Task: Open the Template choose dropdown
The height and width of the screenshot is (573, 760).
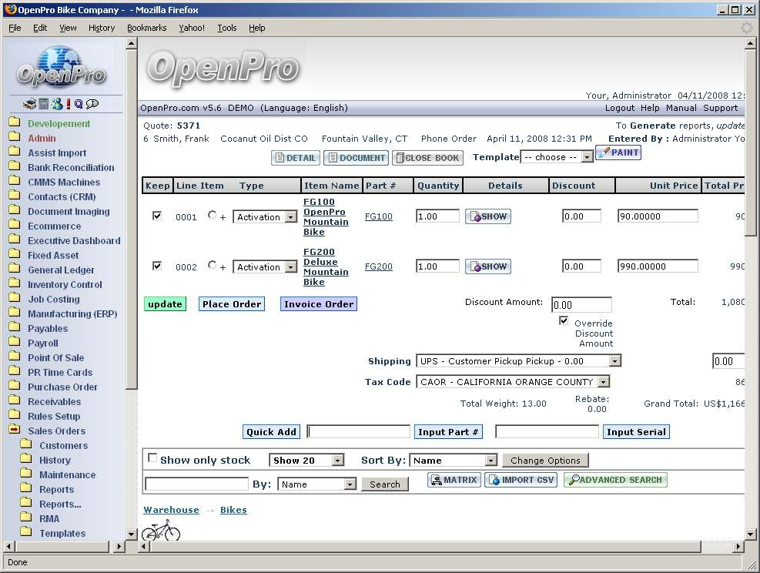Action: coord(557,157)
